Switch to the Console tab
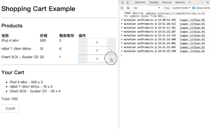Screen dimensions: 210x129 154,2
